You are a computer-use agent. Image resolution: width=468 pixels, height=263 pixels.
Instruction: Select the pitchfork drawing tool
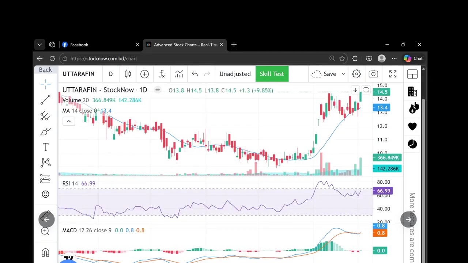(x=45, y=116)
